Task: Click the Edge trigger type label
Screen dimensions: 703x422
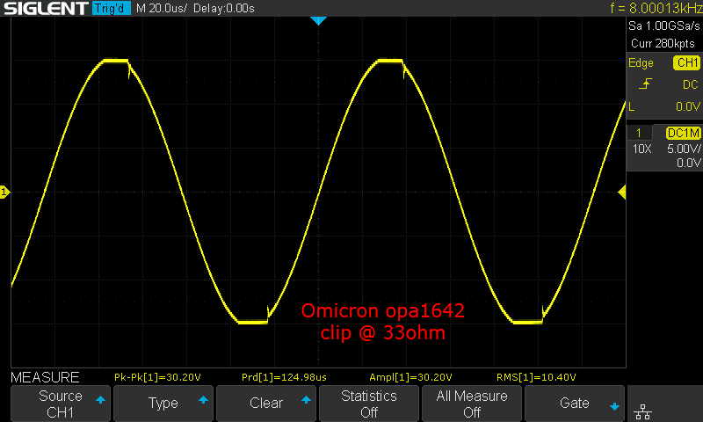Action: point(641,63)
